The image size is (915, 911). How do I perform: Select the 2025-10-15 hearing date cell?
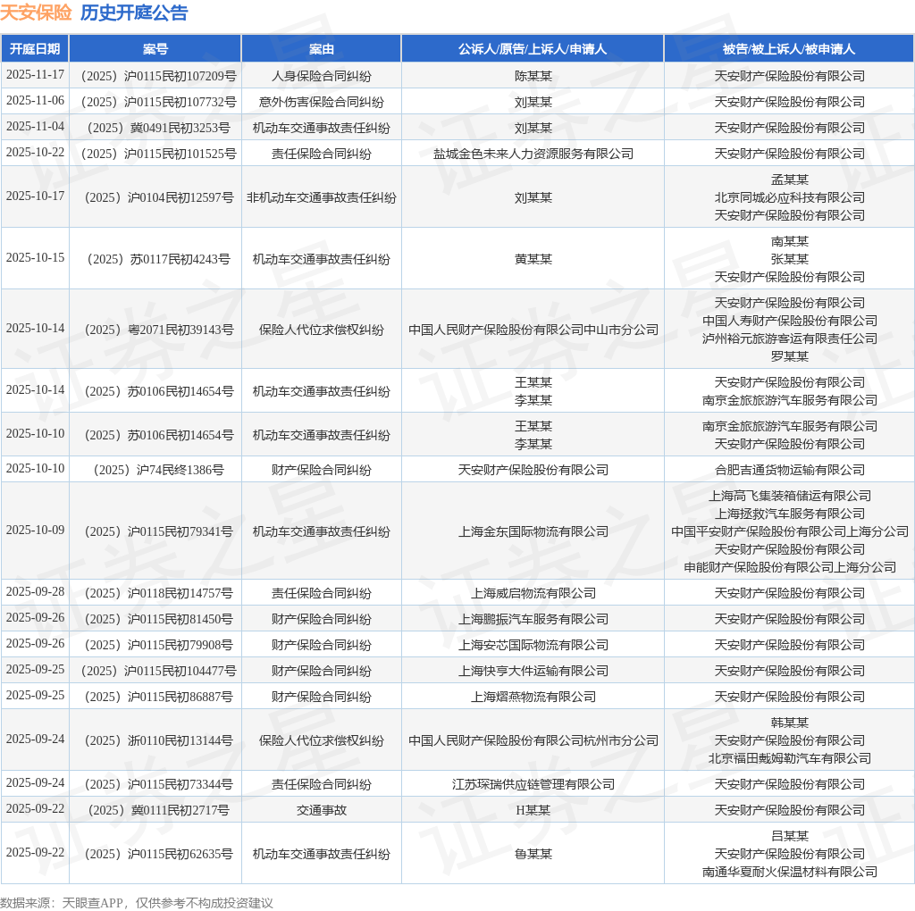[35, 258]
